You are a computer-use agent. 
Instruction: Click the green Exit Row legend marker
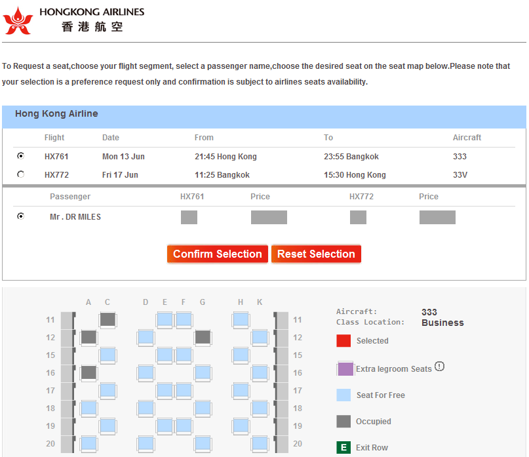click(x=343, y=448)
